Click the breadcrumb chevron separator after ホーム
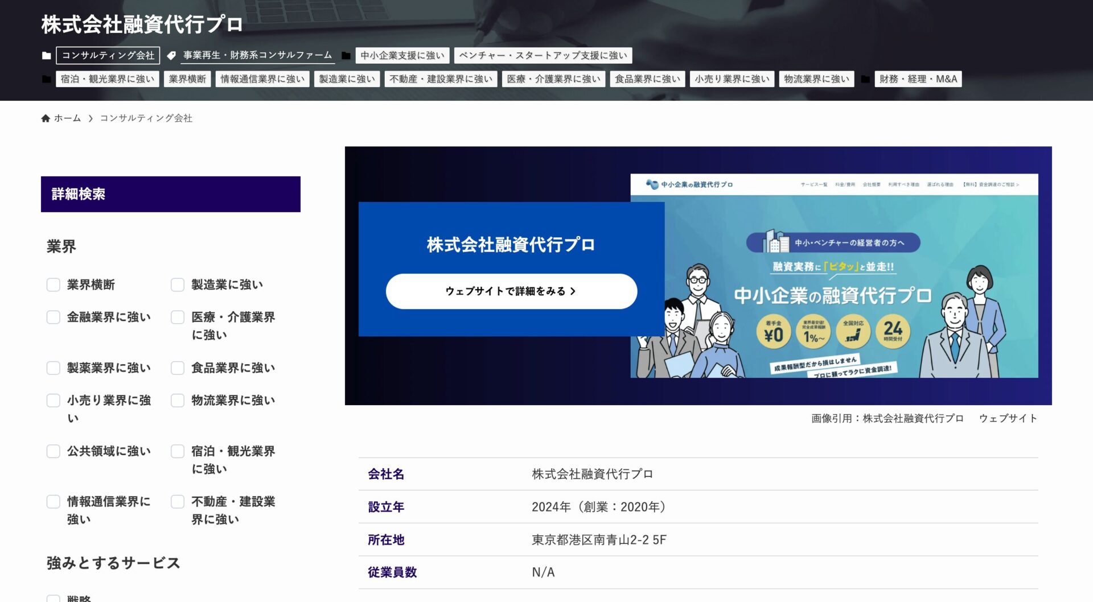Viewport: 1093px width, 602px height. (x=91, y=118)
